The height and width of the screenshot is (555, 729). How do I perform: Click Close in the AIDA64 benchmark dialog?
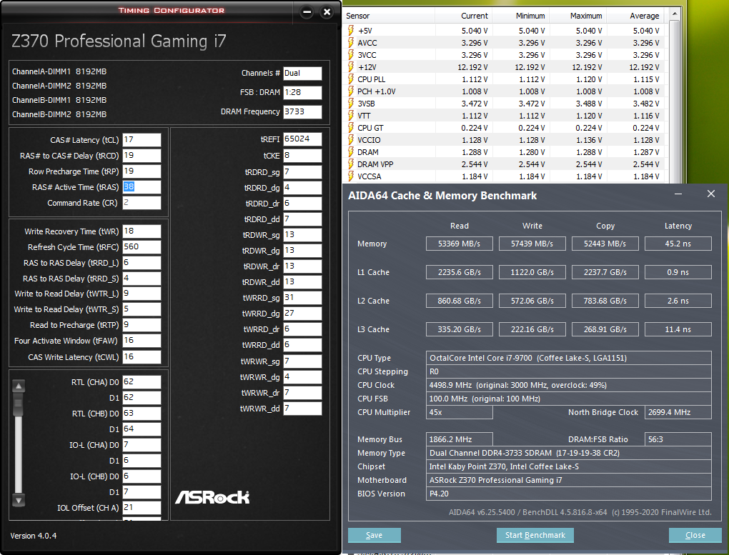695,535
